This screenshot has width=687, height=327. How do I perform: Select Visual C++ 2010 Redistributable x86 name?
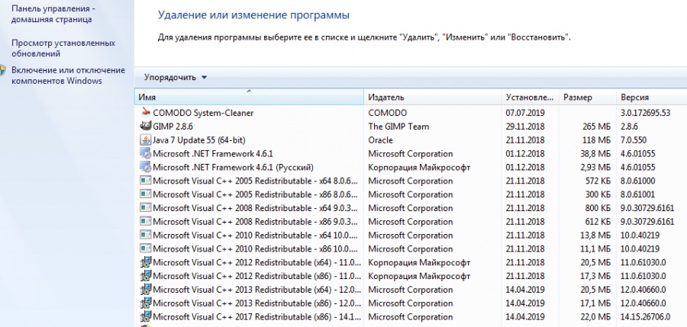[256, 248]
